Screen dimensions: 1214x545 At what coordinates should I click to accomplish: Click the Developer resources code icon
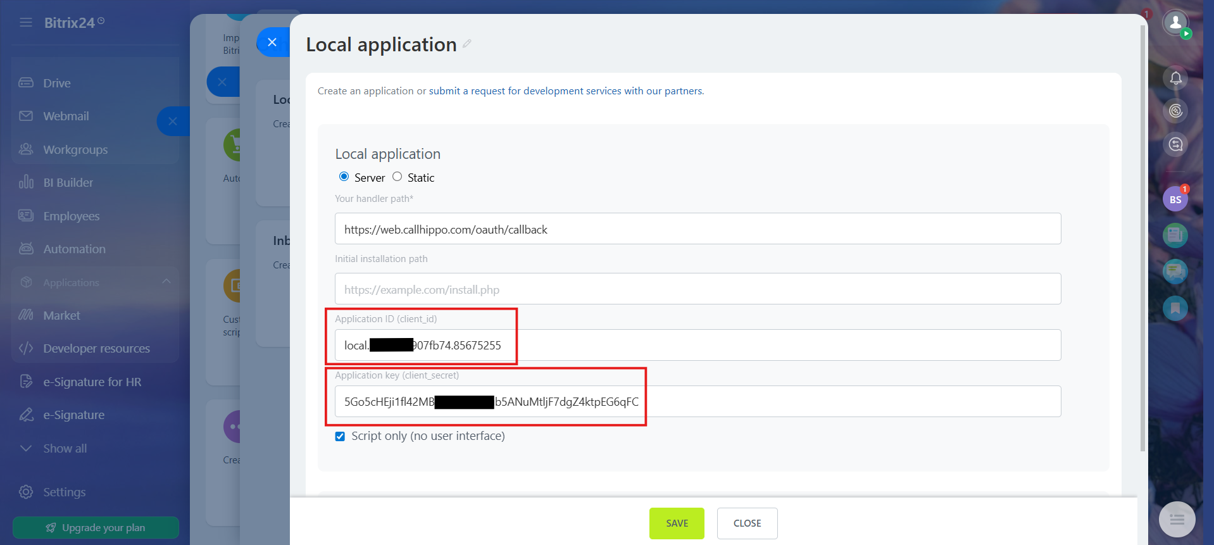pos(26,349)
